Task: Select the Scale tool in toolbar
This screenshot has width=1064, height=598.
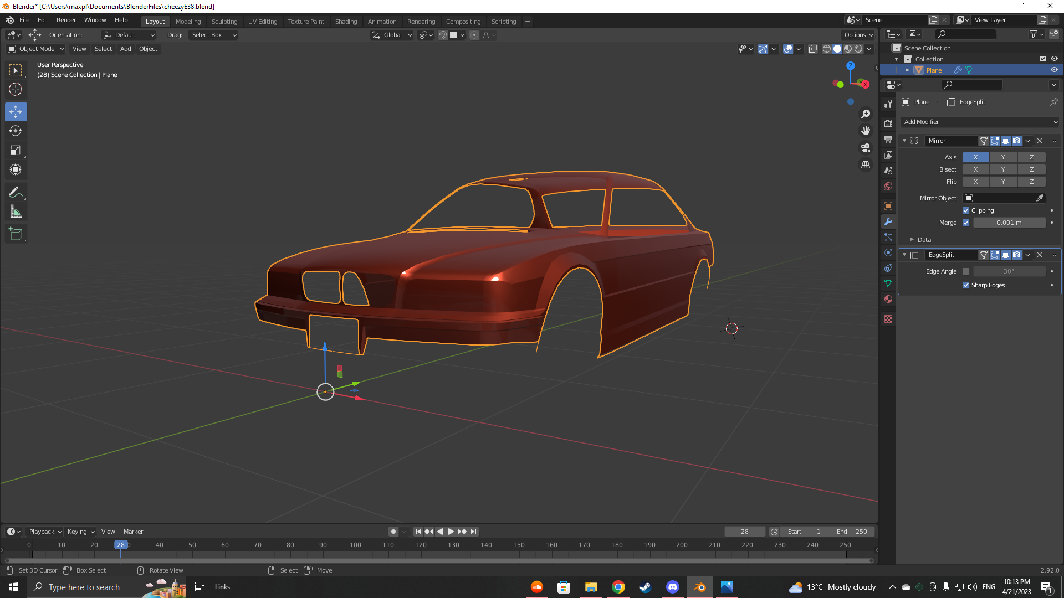Action: click(16, 151)
